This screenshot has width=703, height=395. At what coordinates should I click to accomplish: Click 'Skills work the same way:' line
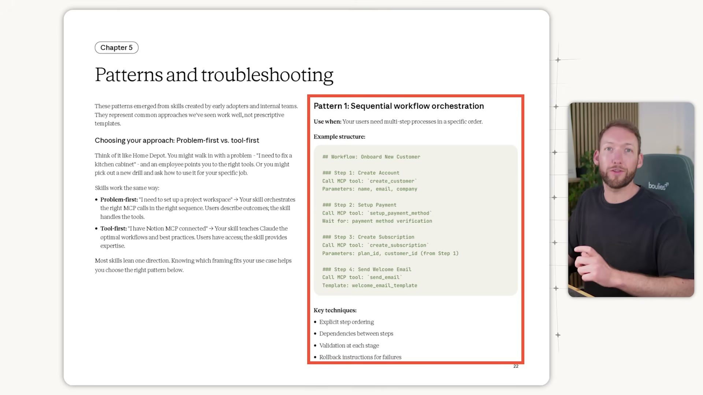coord(127,188)
